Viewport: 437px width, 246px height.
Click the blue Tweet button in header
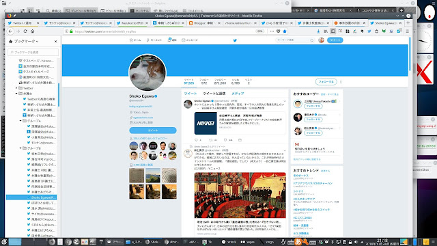pyautogui.click(x=335, y=40)
